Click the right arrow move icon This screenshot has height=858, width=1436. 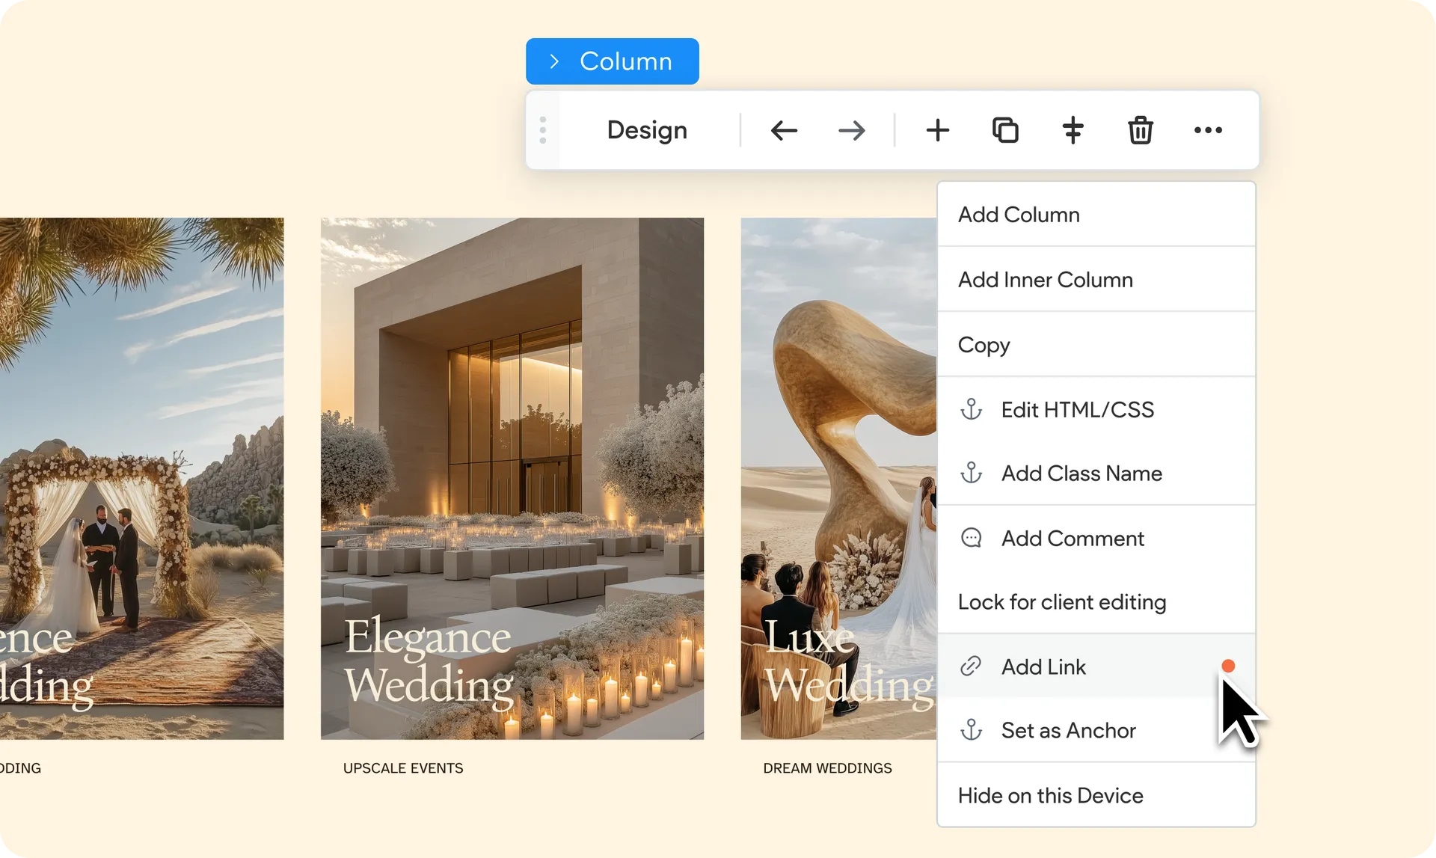(851, 130)
